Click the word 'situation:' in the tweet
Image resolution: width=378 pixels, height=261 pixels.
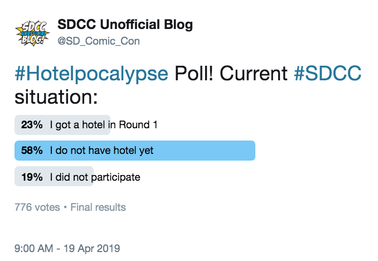[56, 97]
